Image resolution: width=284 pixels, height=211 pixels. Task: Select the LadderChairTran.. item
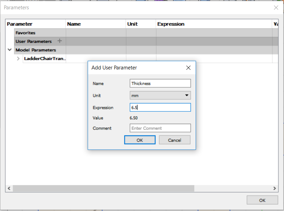coord(45,59)
